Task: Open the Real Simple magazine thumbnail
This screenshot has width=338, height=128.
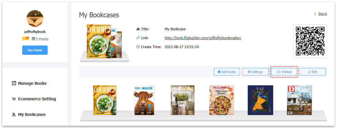Action: click(x=221, y=100)
